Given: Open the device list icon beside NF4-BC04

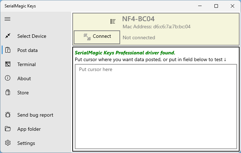Looking at the screenshot, I should pos(113,22).
